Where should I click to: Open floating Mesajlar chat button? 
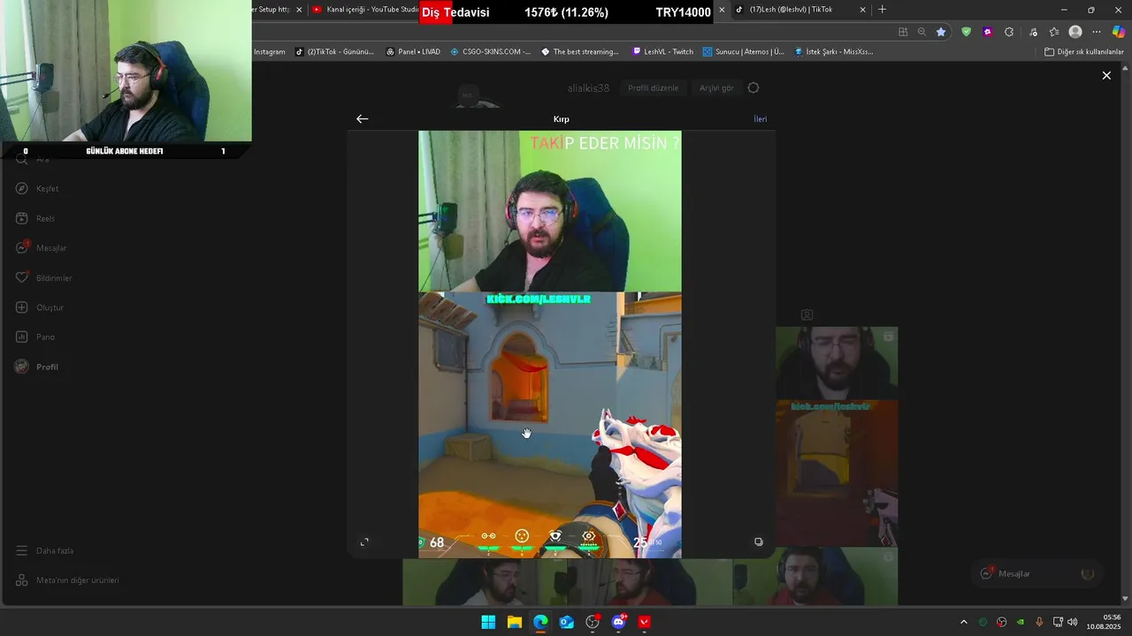1036,573
